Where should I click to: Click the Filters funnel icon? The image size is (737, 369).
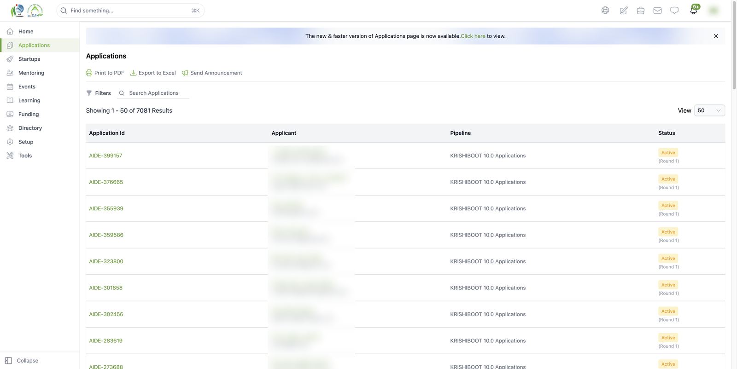89,93
